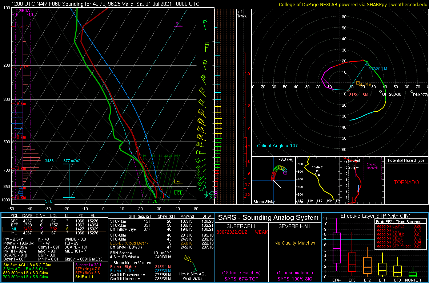Click the Supercell = 32.1 composite value
429x283 pixels.
[x=89, y=265]
